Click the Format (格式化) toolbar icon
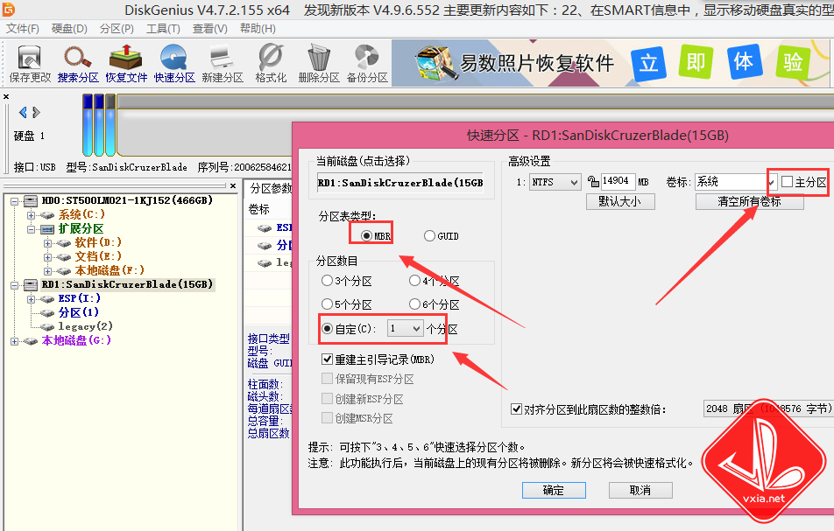This screenshot has height=531, width=834. coord(271,64)
